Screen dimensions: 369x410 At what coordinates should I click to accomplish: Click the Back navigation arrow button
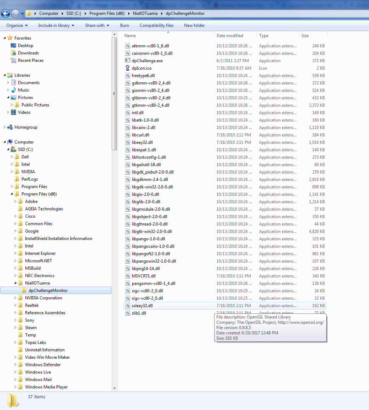coord(6,13)
